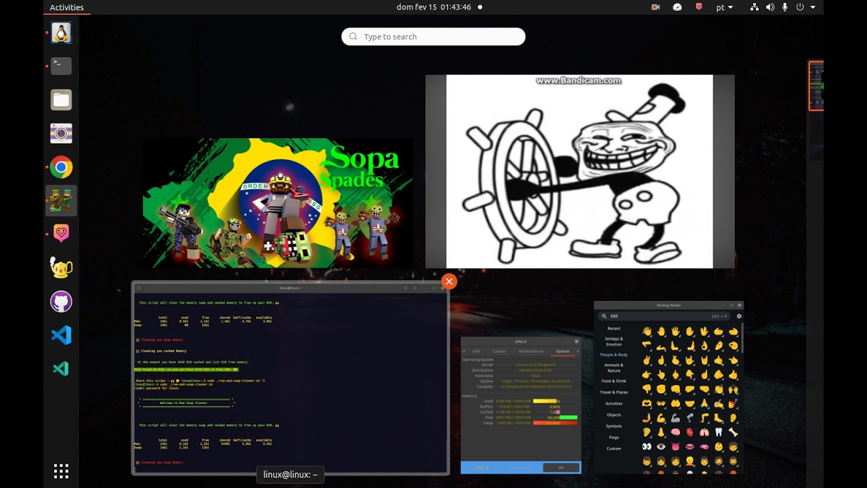The width and height of the screenshot is (867, 488).
Task: Open the date and time calendar menu
Action: (433, 7)
